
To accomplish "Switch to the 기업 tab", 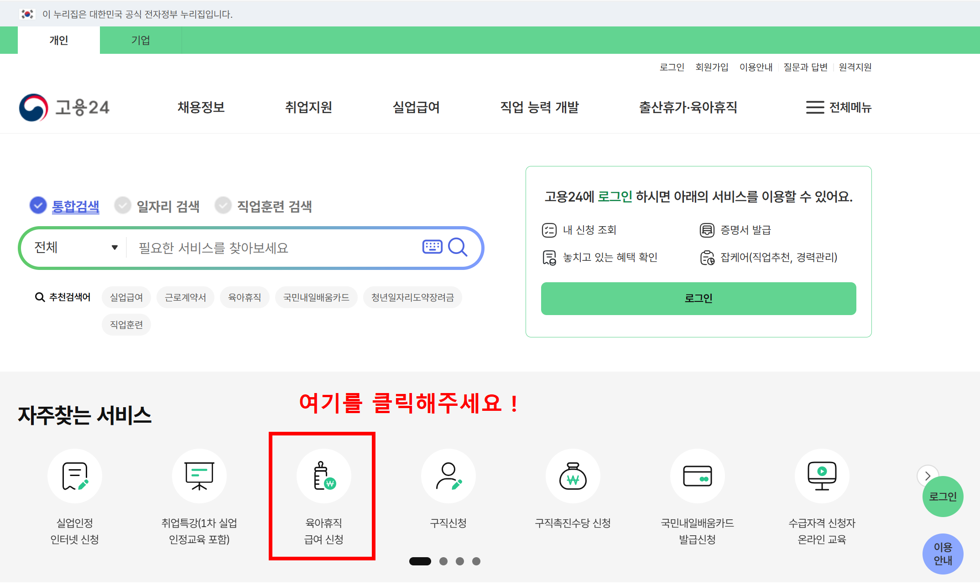I will coord(141,40).
